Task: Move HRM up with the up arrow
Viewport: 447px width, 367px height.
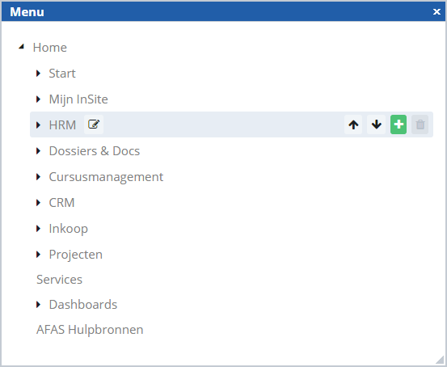Action: (353, 124)
